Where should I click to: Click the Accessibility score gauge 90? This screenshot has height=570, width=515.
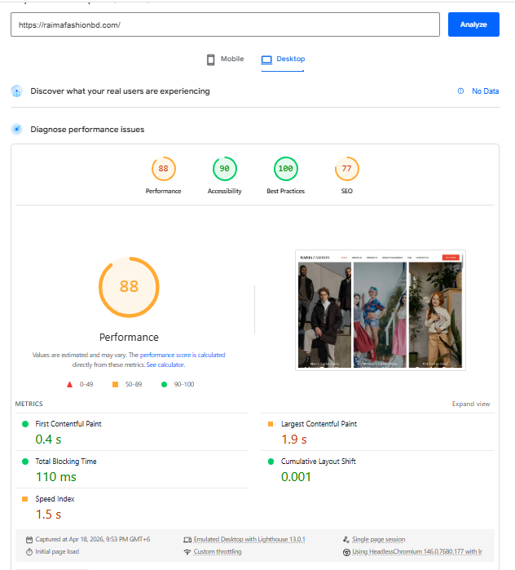click(224, 169)
